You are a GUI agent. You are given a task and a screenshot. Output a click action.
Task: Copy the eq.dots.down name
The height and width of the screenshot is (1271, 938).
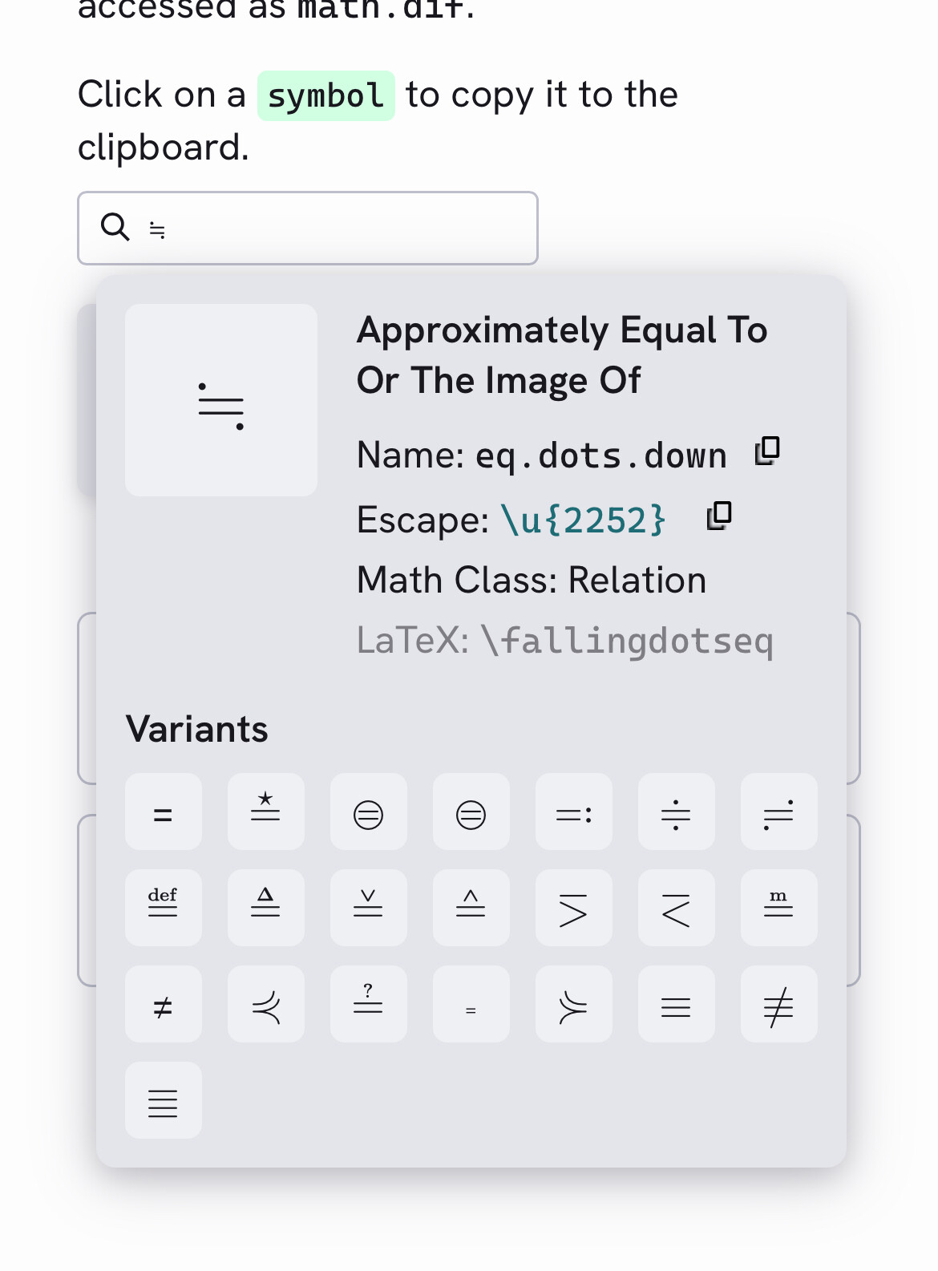(767, 451)
